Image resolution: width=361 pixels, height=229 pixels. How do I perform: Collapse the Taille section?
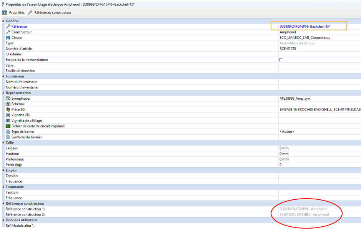(3, 143)
